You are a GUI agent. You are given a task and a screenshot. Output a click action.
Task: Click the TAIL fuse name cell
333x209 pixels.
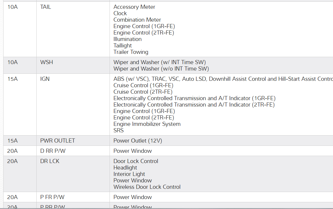point(46,7)
